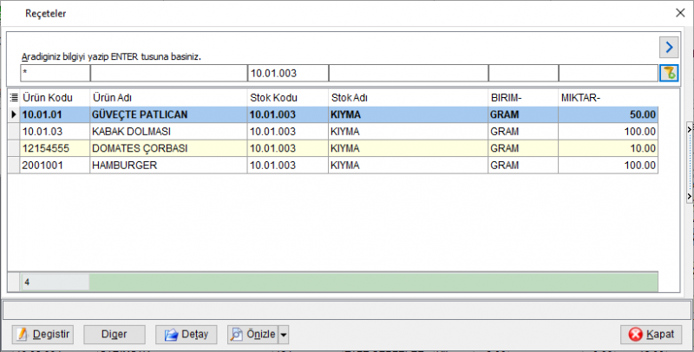Select the KABAK DOLMASI row

(x=333, y=132)
